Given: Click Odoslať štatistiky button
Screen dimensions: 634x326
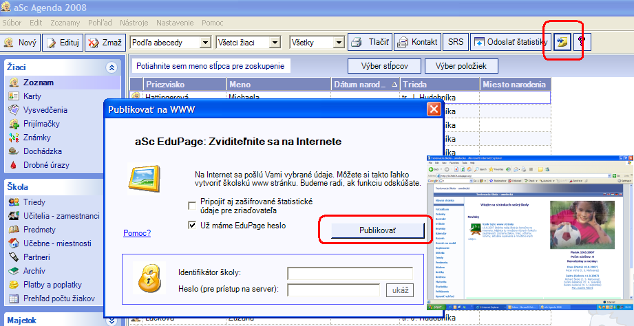Looking at the screenshot, I should pyautogui.click(x=511, y=42).
